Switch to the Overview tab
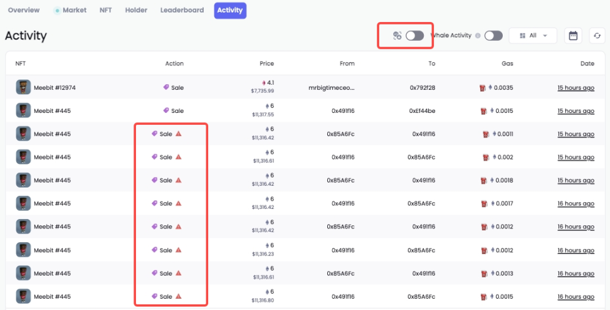Viewport: 610px width, 310px height. pos(24,11)
